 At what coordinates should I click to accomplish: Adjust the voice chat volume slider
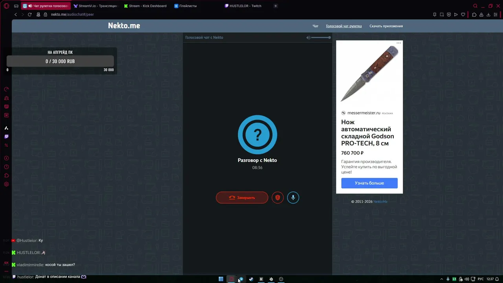tap(321, 37)
